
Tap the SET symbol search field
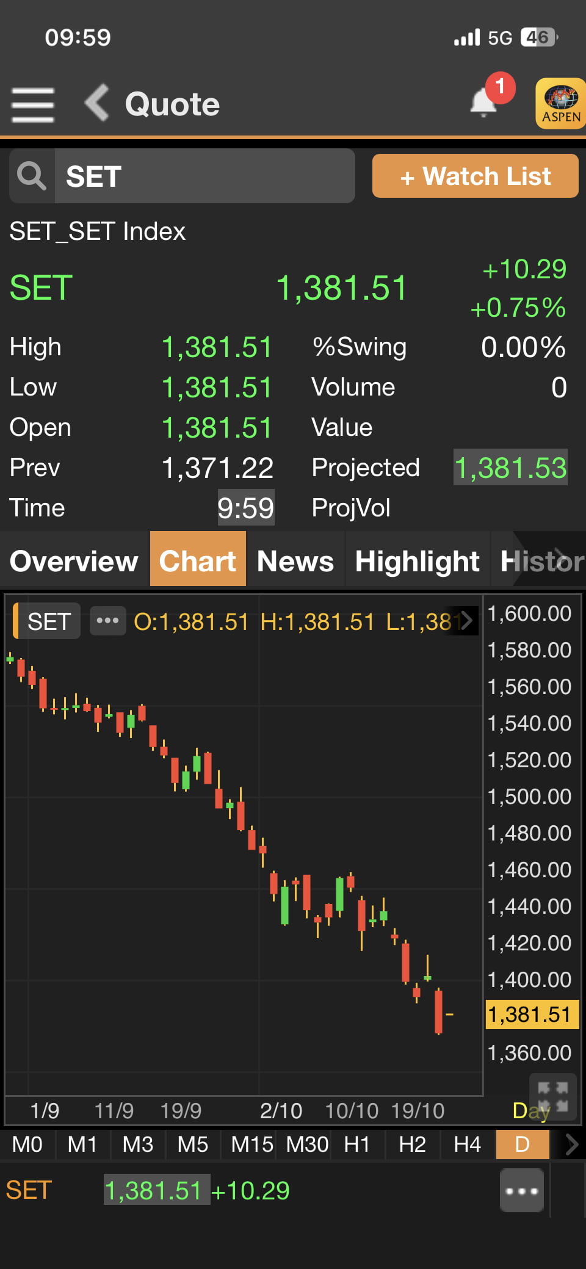(x=204, y=176)
